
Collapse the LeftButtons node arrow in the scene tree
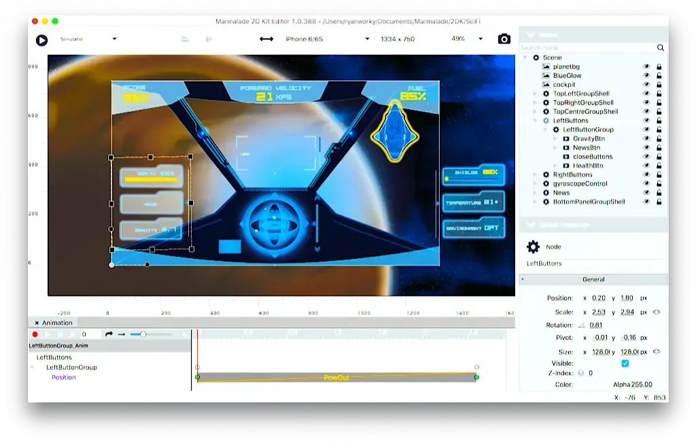click(x=535, y=121)
